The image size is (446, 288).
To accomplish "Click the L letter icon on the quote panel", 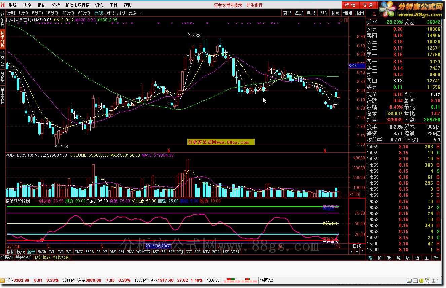I will [x=375, y=14].
